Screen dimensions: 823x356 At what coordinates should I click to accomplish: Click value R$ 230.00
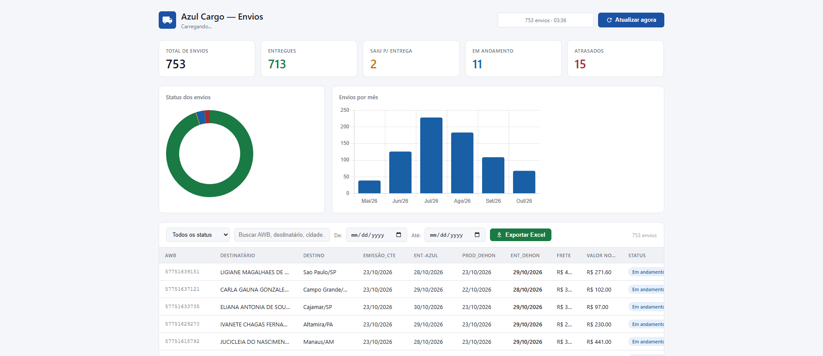(x=599, y=325)
